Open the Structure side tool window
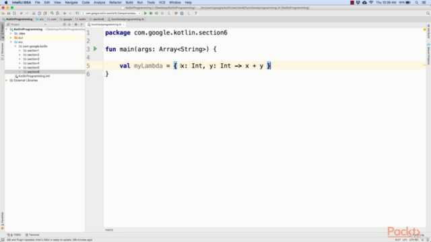Screen dimensions: 431x242 (x=2, y=51)
